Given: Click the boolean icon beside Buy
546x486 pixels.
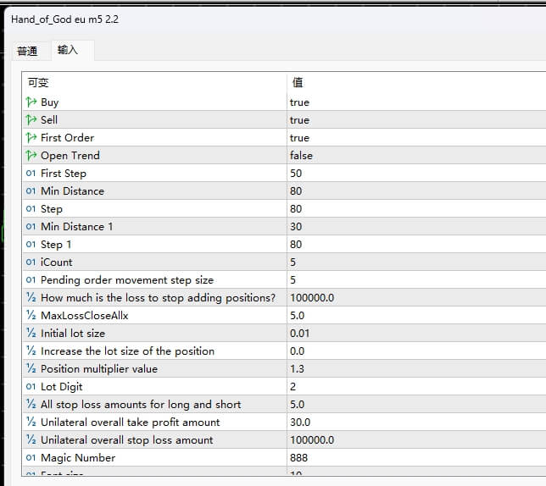Looking at the screenshot, I should point(31,102).
